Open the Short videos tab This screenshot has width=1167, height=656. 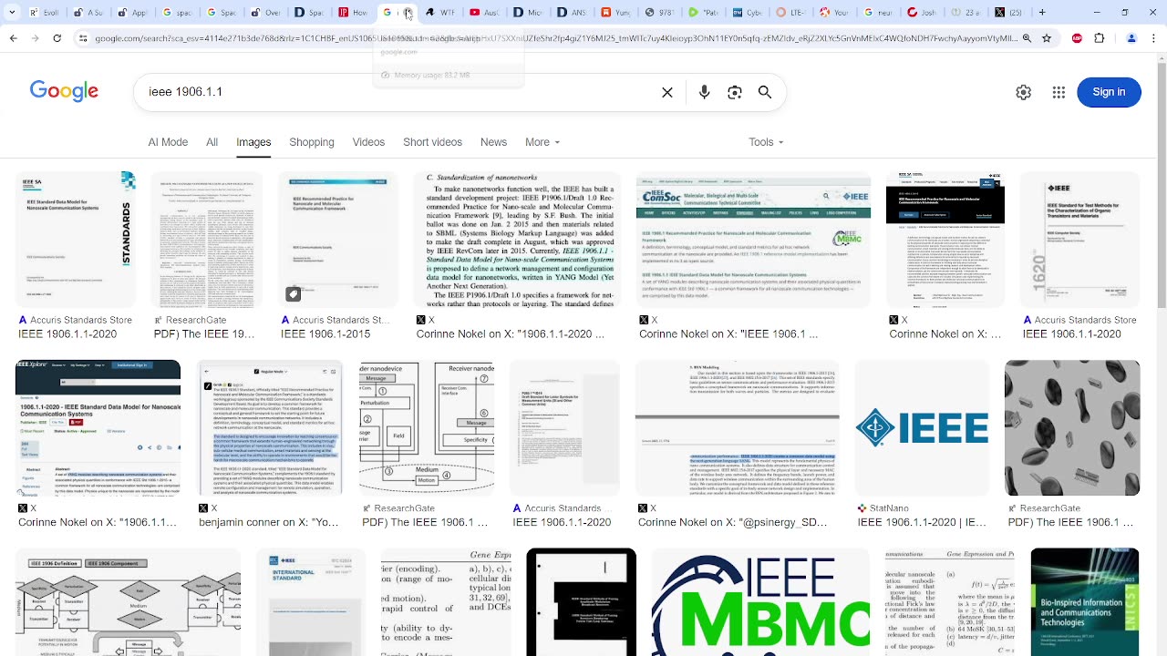point(432,142)
